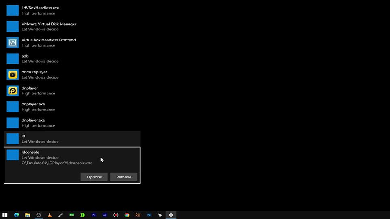
Task: Open Microsoft Edge from the taskbar
Action: 16,215
